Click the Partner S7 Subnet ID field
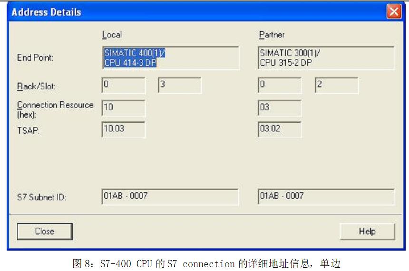The image size is (409, 271). click(326, 197)
